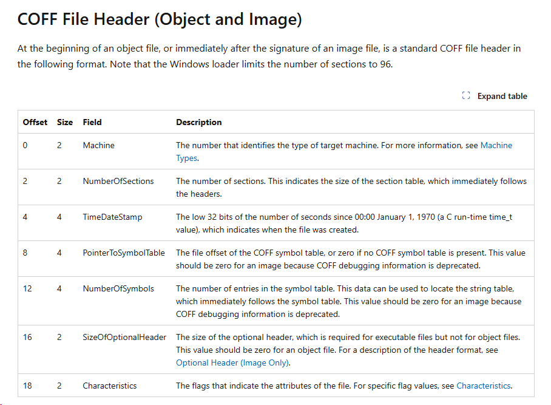This screenshot has width=551, height=405.
Task: Click the PointerToSymbolTable field cell
Action: (x=124, y=253)
